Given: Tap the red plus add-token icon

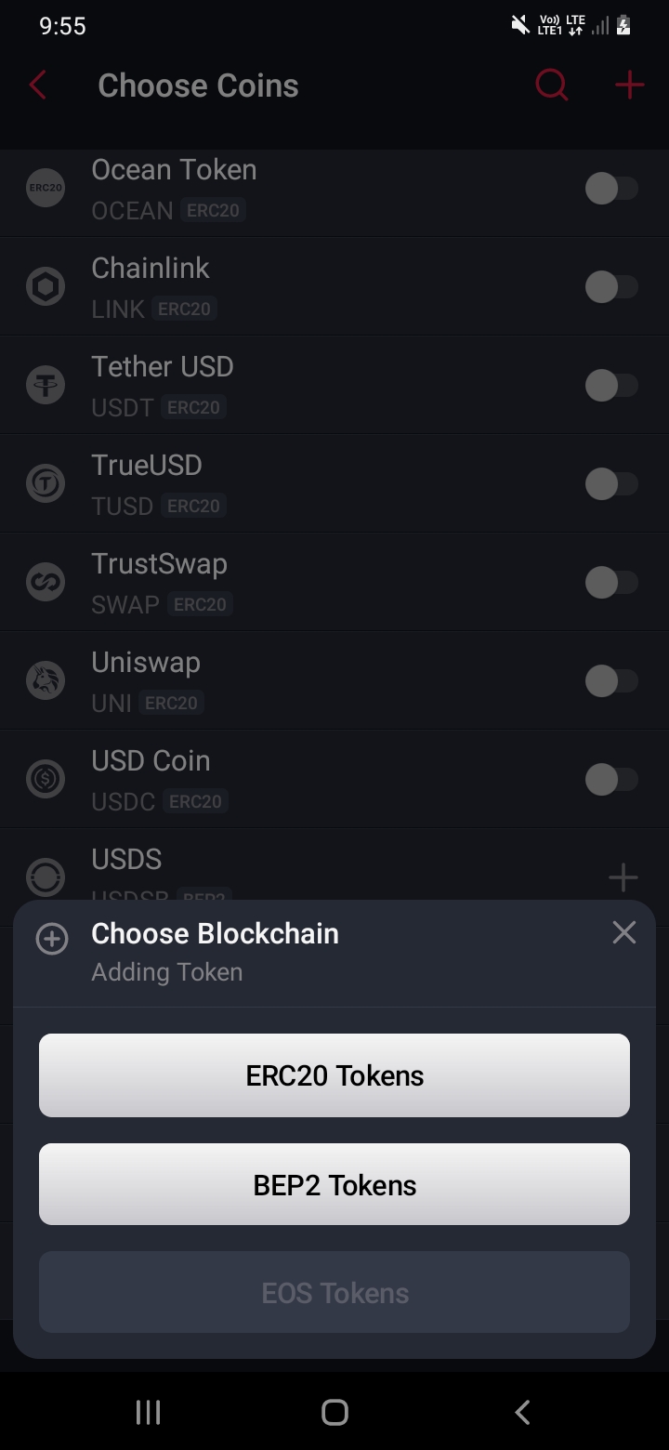Looking at the screenshot, I should [x=629, y=86].
